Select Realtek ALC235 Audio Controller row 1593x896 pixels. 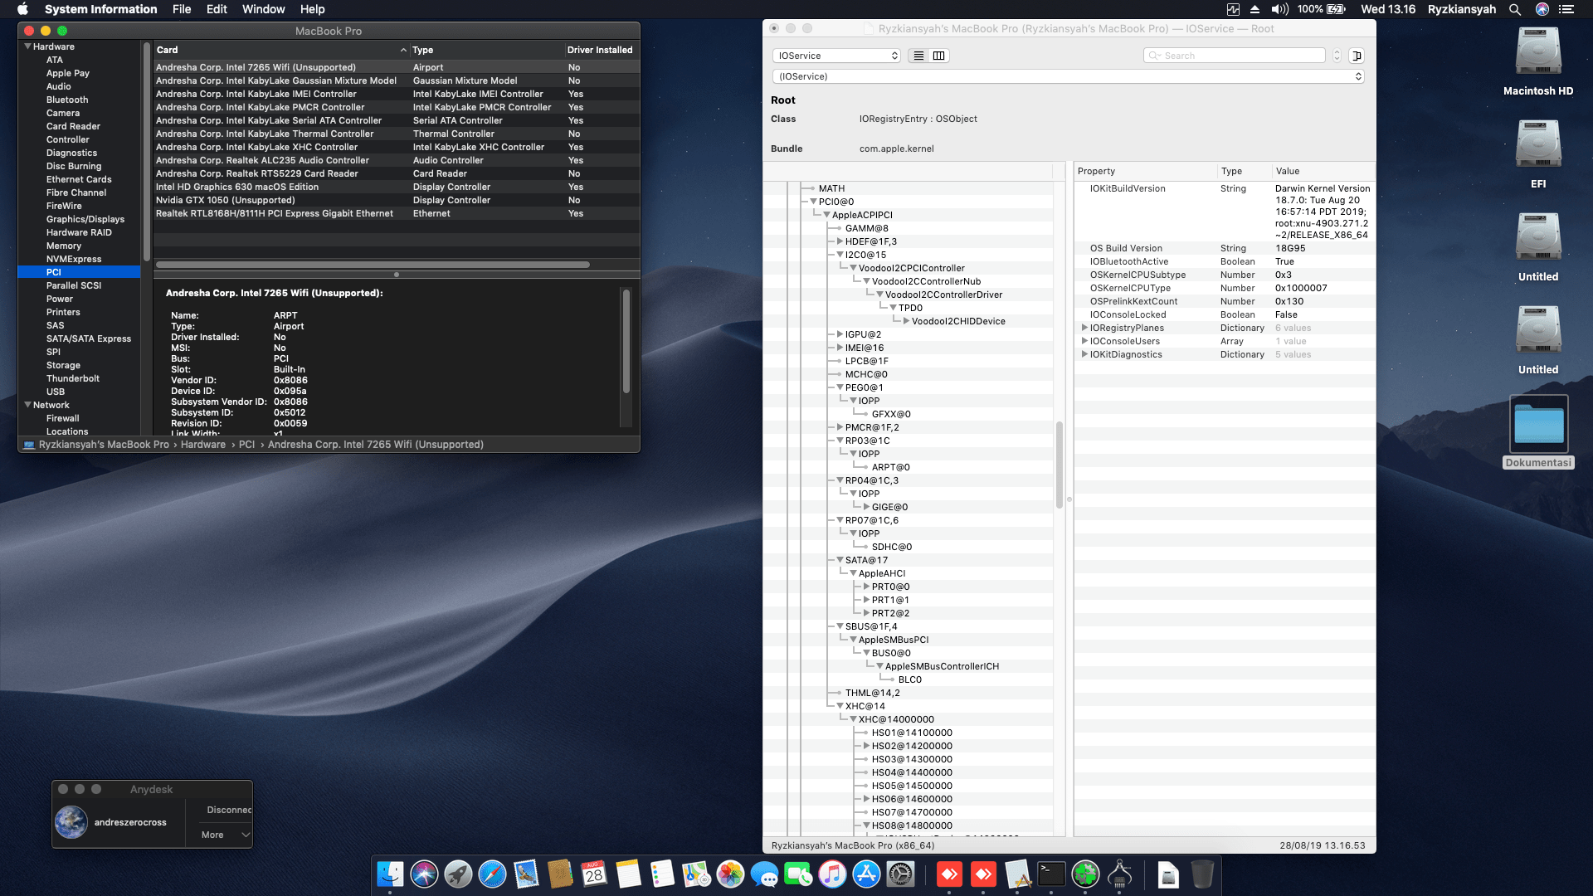click(x=397, y=160)
